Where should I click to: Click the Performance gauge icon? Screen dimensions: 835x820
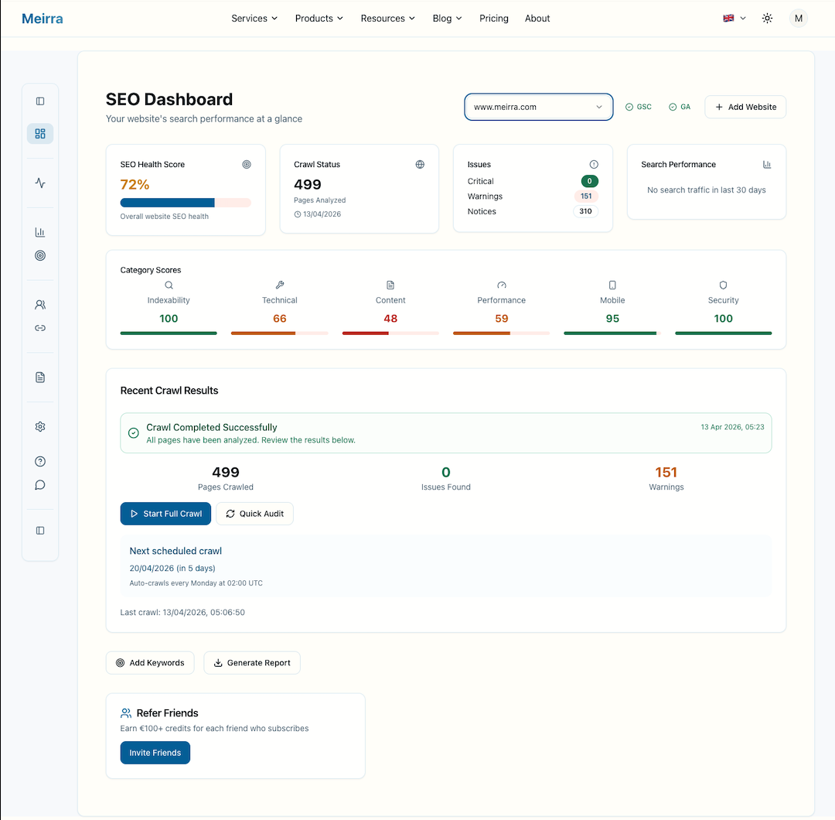point(502,285)
